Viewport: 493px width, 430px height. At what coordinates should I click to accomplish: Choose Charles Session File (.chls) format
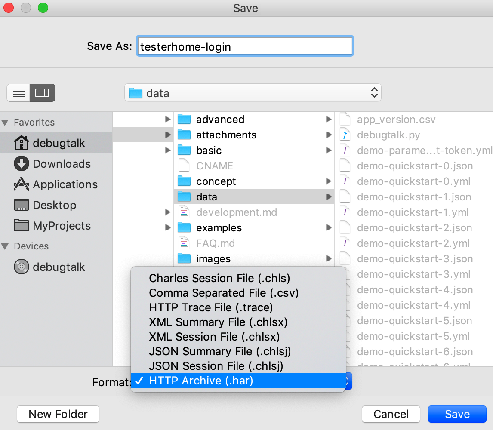219,278
